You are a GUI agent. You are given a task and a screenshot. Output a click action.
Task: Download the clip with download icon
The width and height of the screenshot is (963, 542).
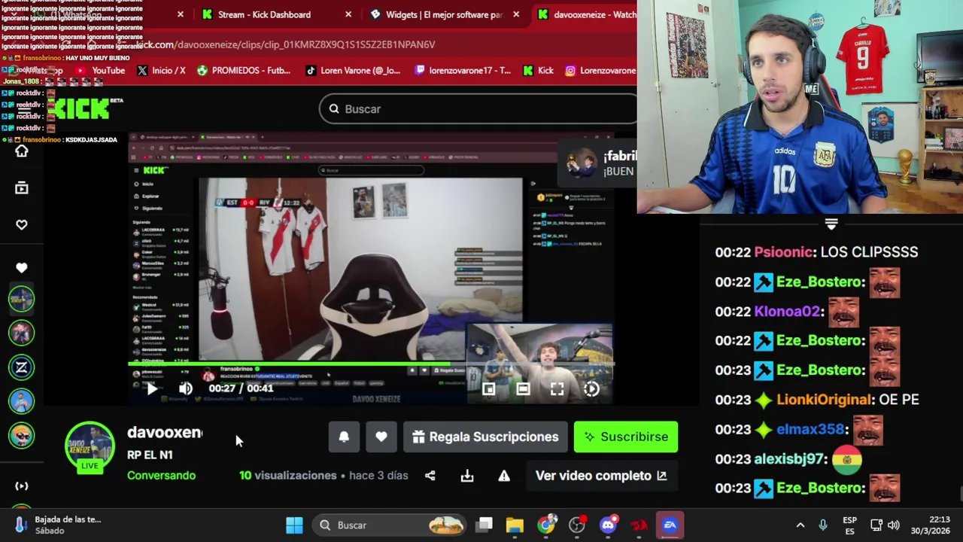(467, 476)
